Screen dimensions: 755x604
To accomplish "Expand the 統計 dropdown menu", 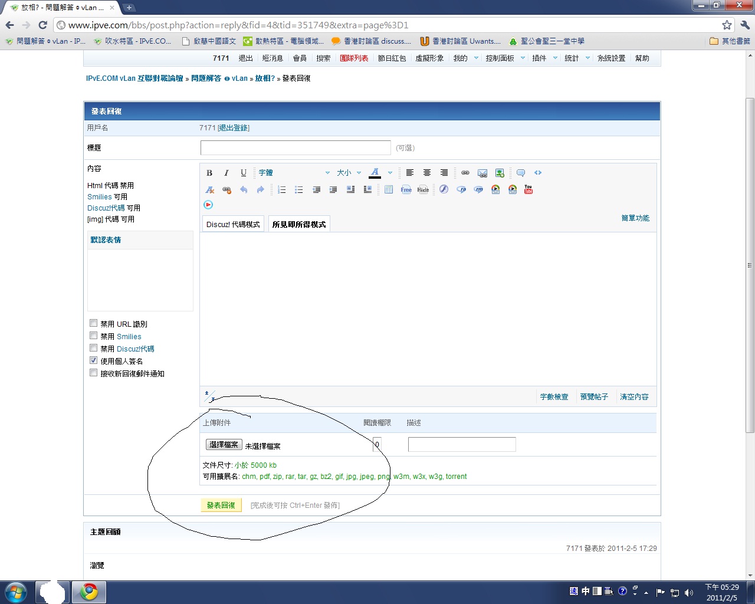I will (587, 58).
